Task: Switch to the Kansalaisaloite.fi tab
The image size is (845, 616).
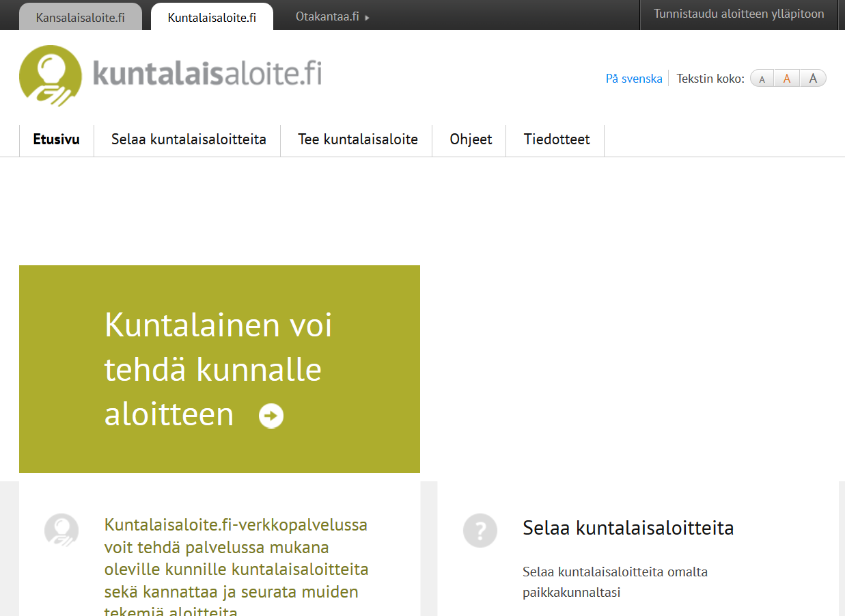Action: point(81,17)
